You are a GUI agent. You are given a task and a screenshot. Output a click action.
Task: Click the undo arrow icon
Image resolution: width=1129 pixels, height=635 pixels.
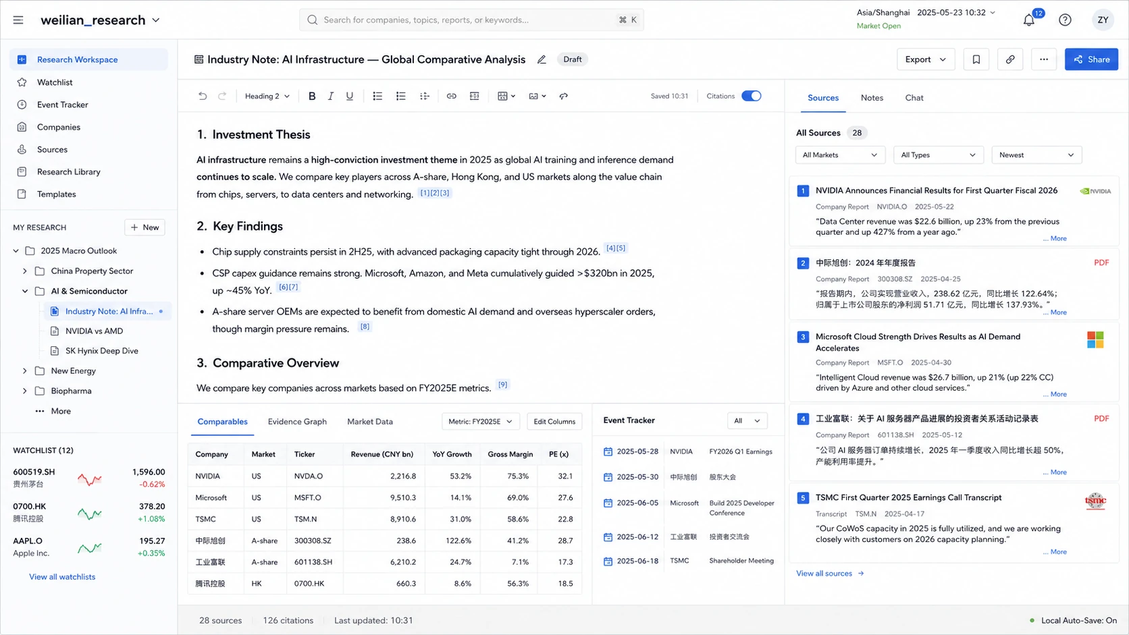[203, 96]
